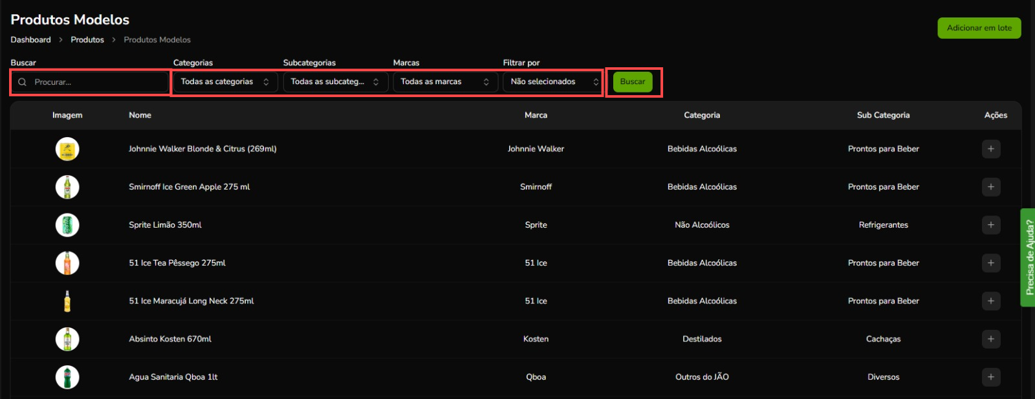Click plus icon for Agua Sanitaria Qboa 1lt
The image size is (1035, 399).
990,377
